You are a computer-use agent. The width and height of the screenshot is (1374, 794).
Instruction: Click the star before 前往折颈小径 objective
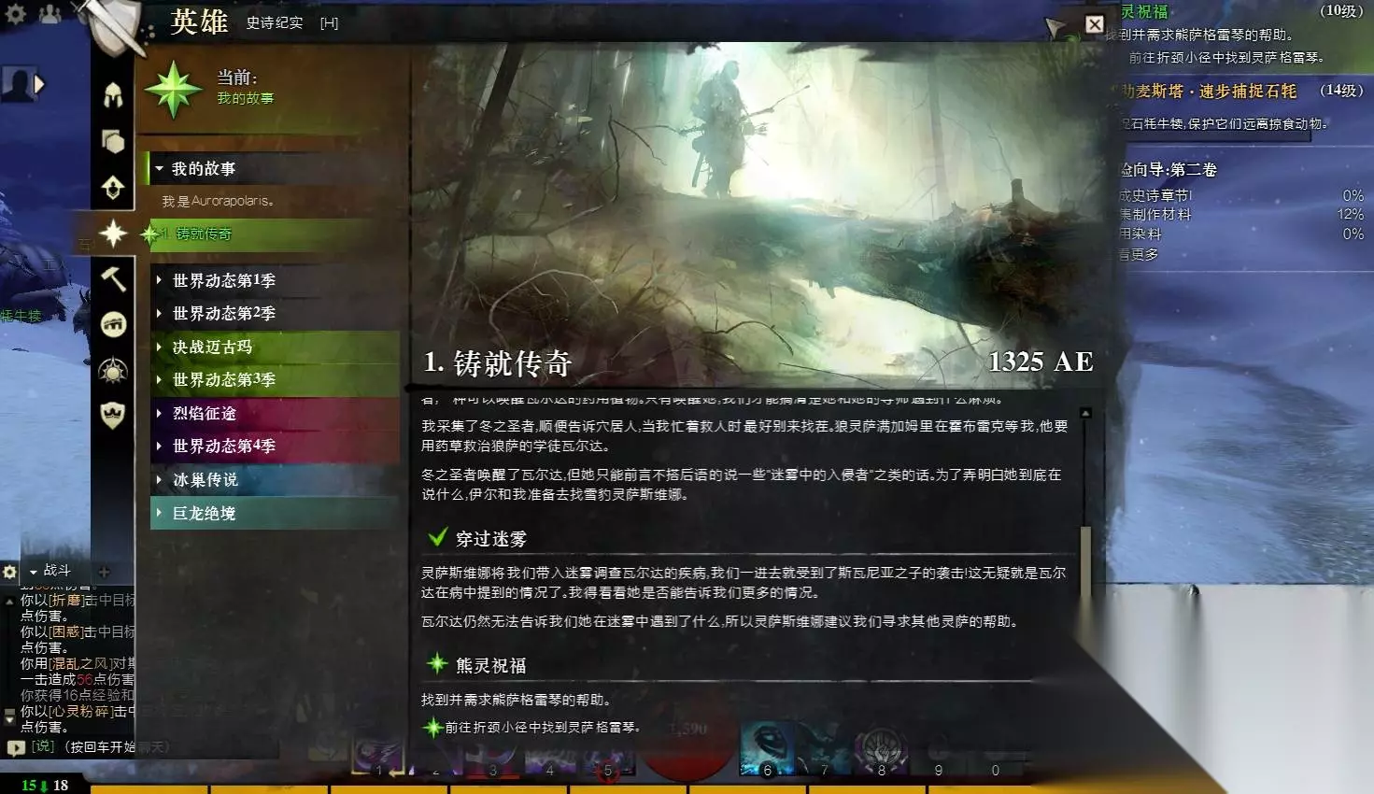coord(432,727)
